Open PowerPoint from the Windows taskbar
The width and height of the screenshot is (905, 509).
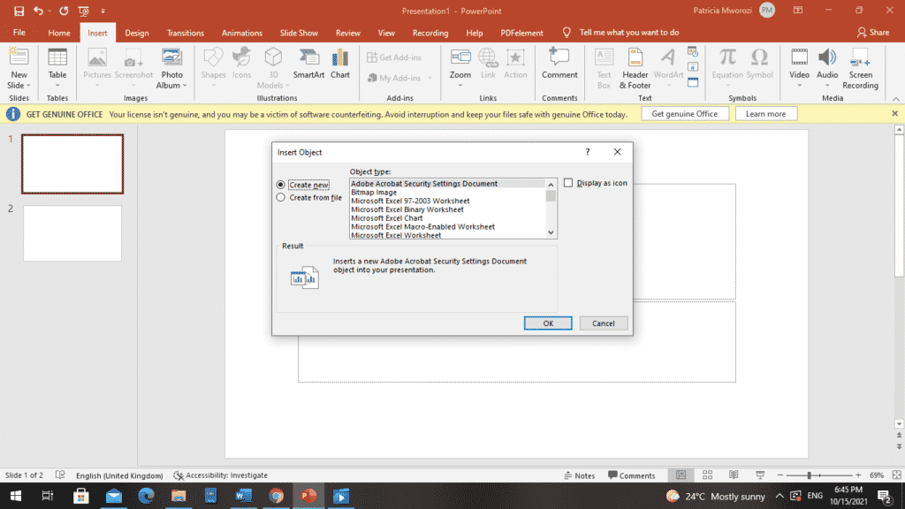pos(308,496)
